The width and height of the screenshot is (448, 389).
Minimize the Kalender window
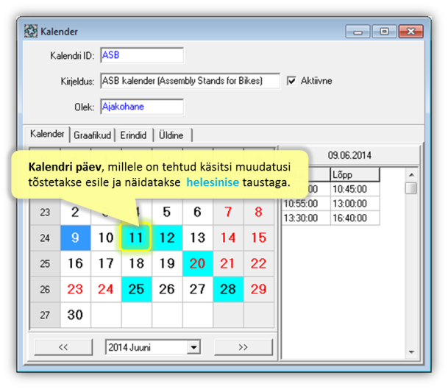[x=358, y=32]
